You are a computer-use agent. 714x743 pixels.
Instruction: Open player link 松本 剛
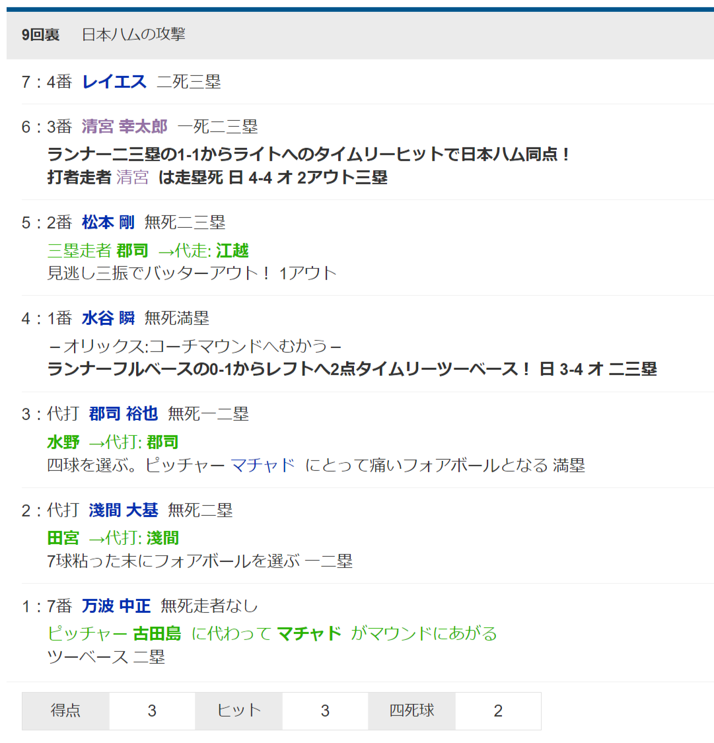point(108,222)
